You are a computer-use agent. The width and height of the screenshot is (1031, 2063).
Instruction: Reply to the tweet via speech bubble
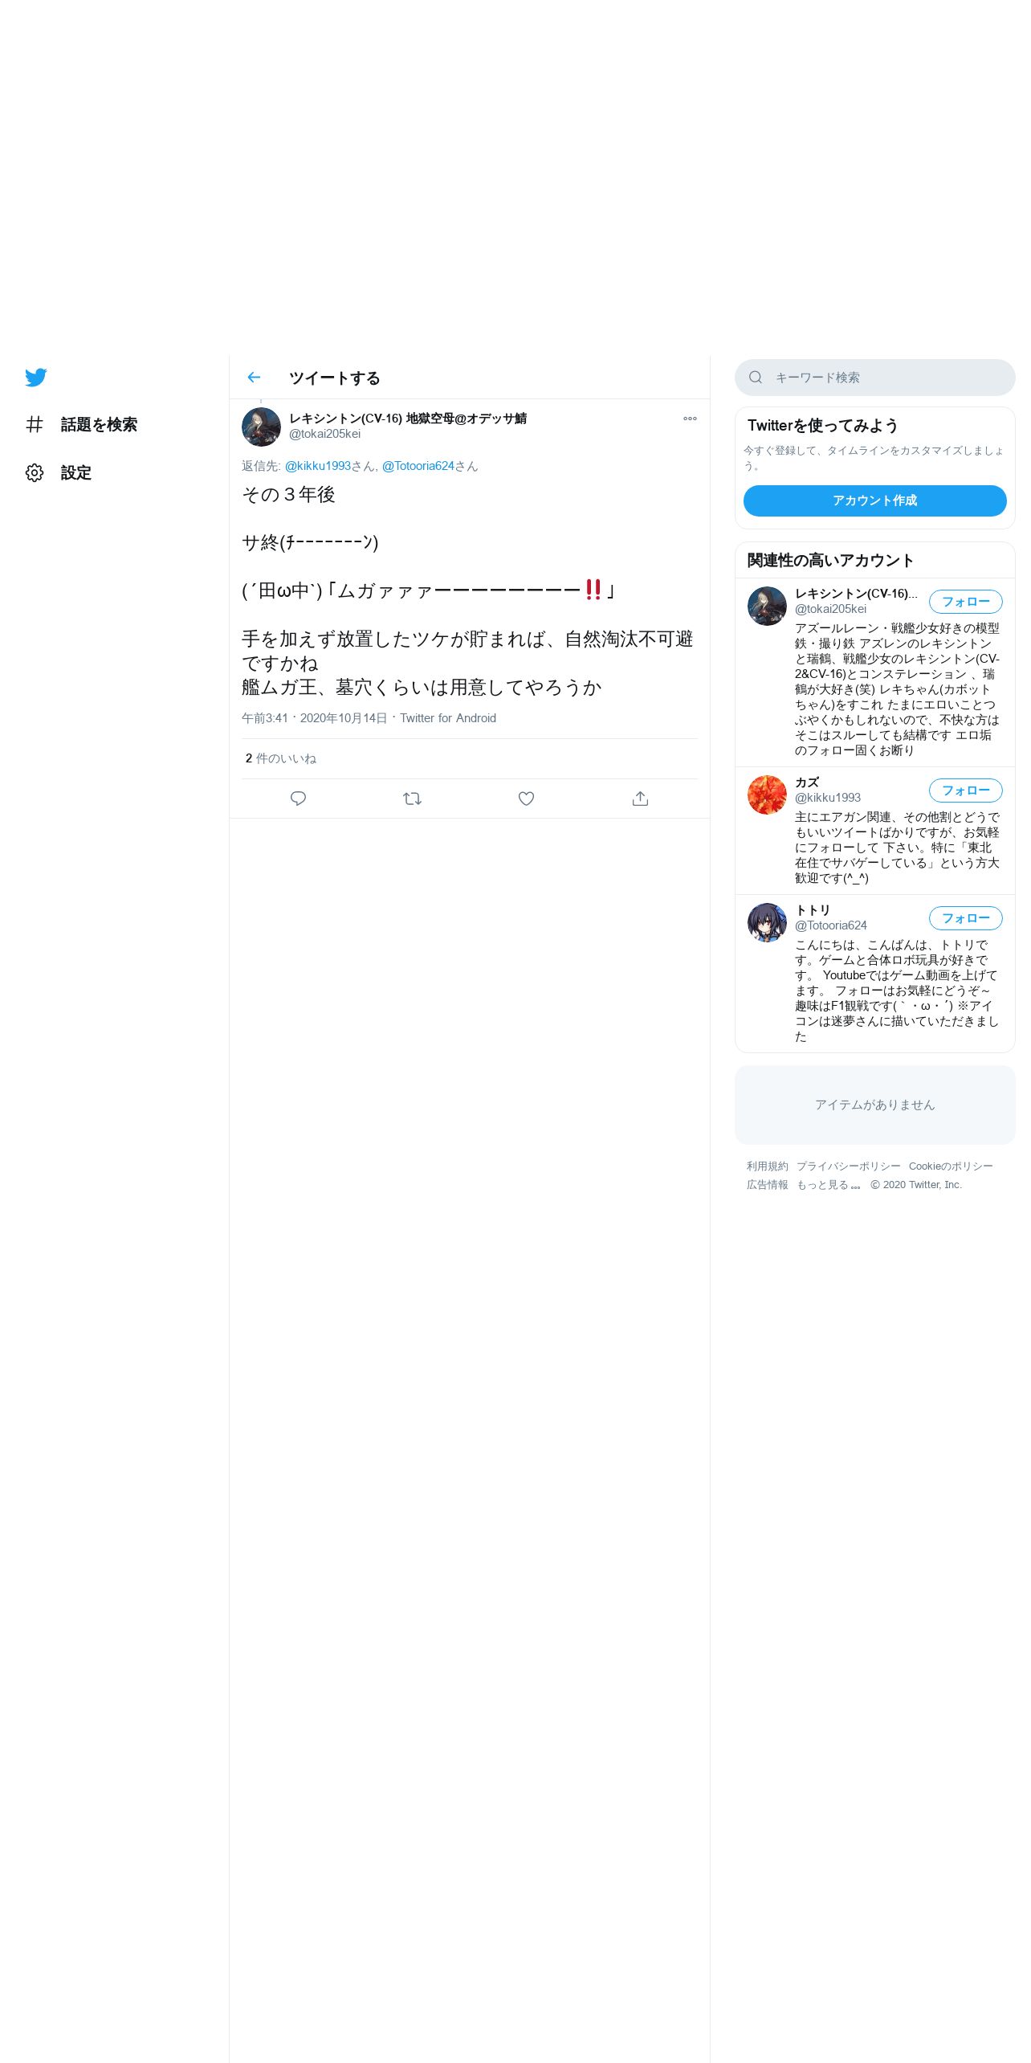click(298, 799)
